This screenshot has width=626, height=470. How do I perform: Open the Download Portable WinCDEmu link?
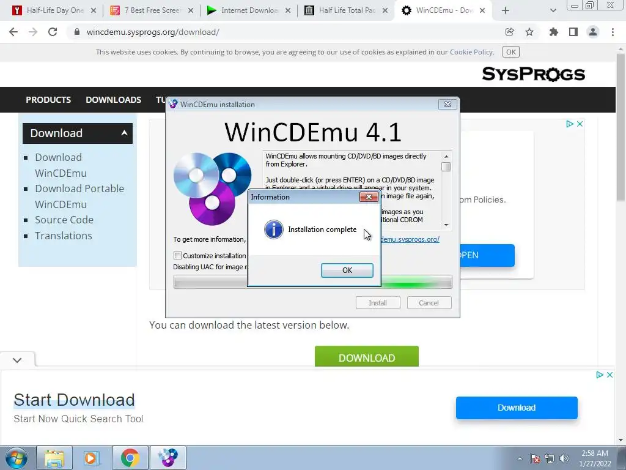point(79,196)
